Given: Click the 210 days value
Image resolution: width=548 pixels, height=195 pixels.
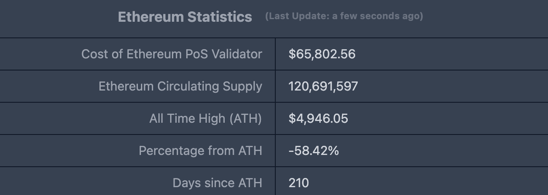Looking at the screenshot, I should click(x=298, y=183).
